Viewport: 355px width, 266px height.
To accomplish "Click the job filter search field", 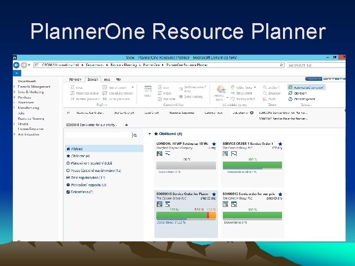I will tap(98, 135).
